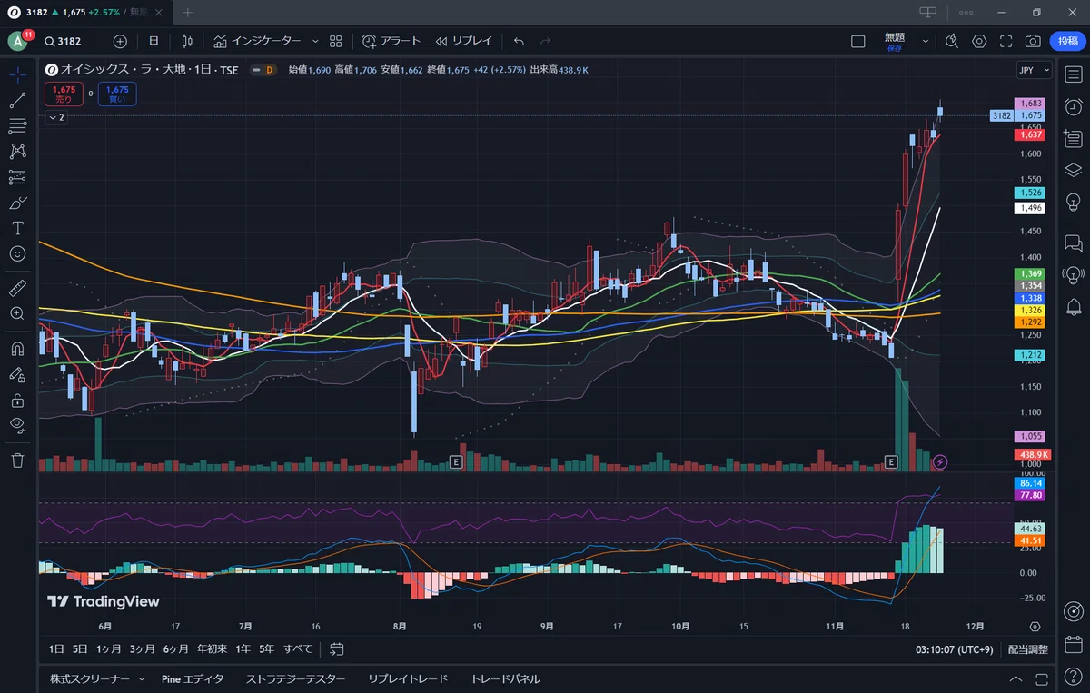Viewport: 1090px width, 693px height.
Task: Toggle fullscreen mode icon
Action: coord(1006,41)
